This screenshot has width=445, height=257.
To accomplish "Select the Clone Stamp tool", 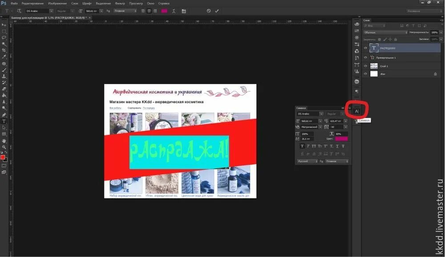I will click(x=4, y=76).
